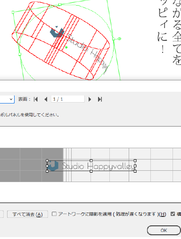
Task: Click the blue hexagon logo on 3D cylinder
Action: [57, 32]
